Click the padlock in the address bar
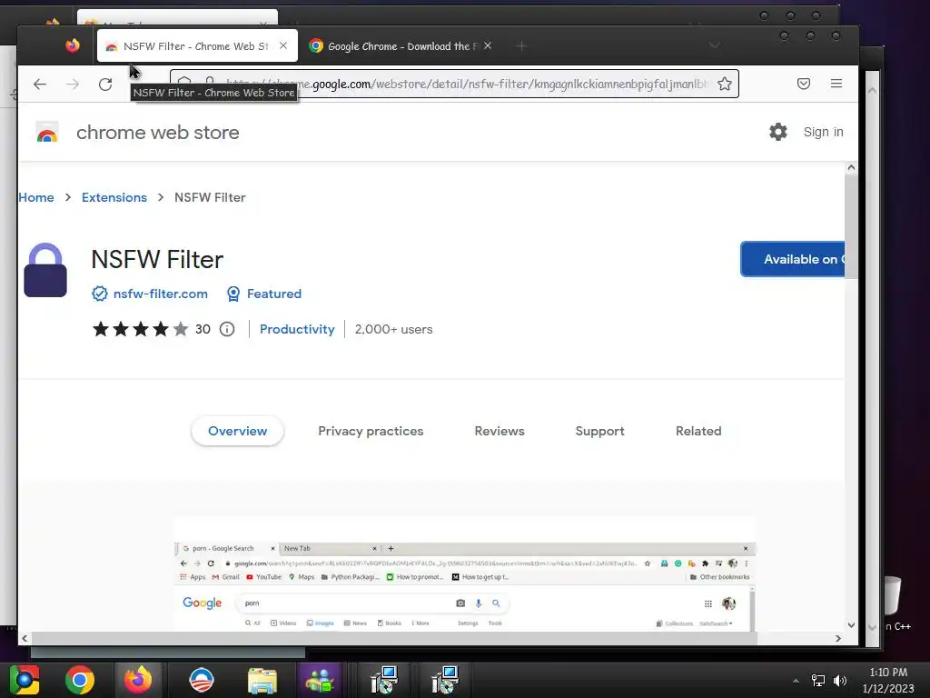The image size is (930, 698). coord(210,80)
